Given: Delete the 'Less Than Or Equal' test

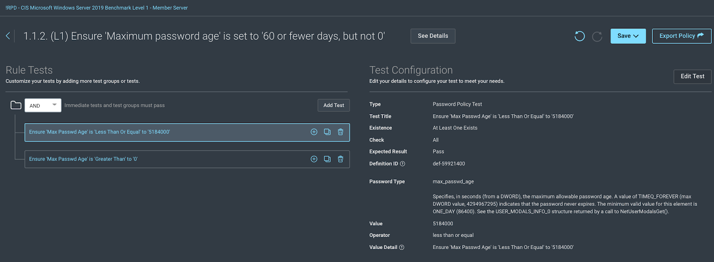Looking at the screenshot, I should coord(340,132).
